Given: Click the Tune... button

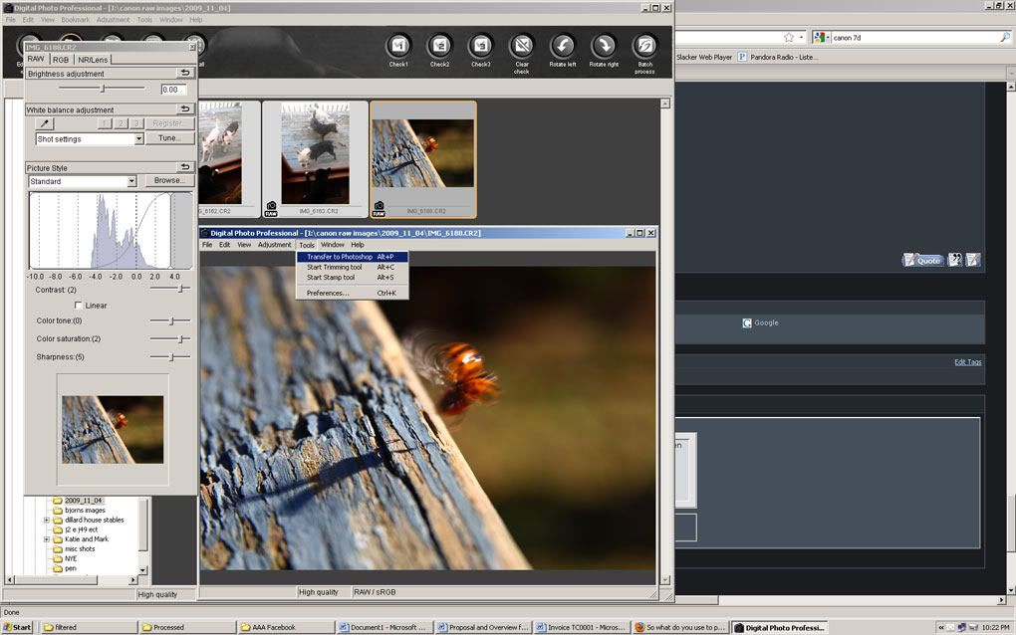Looking at the screenshot, I should click(169, 139).
